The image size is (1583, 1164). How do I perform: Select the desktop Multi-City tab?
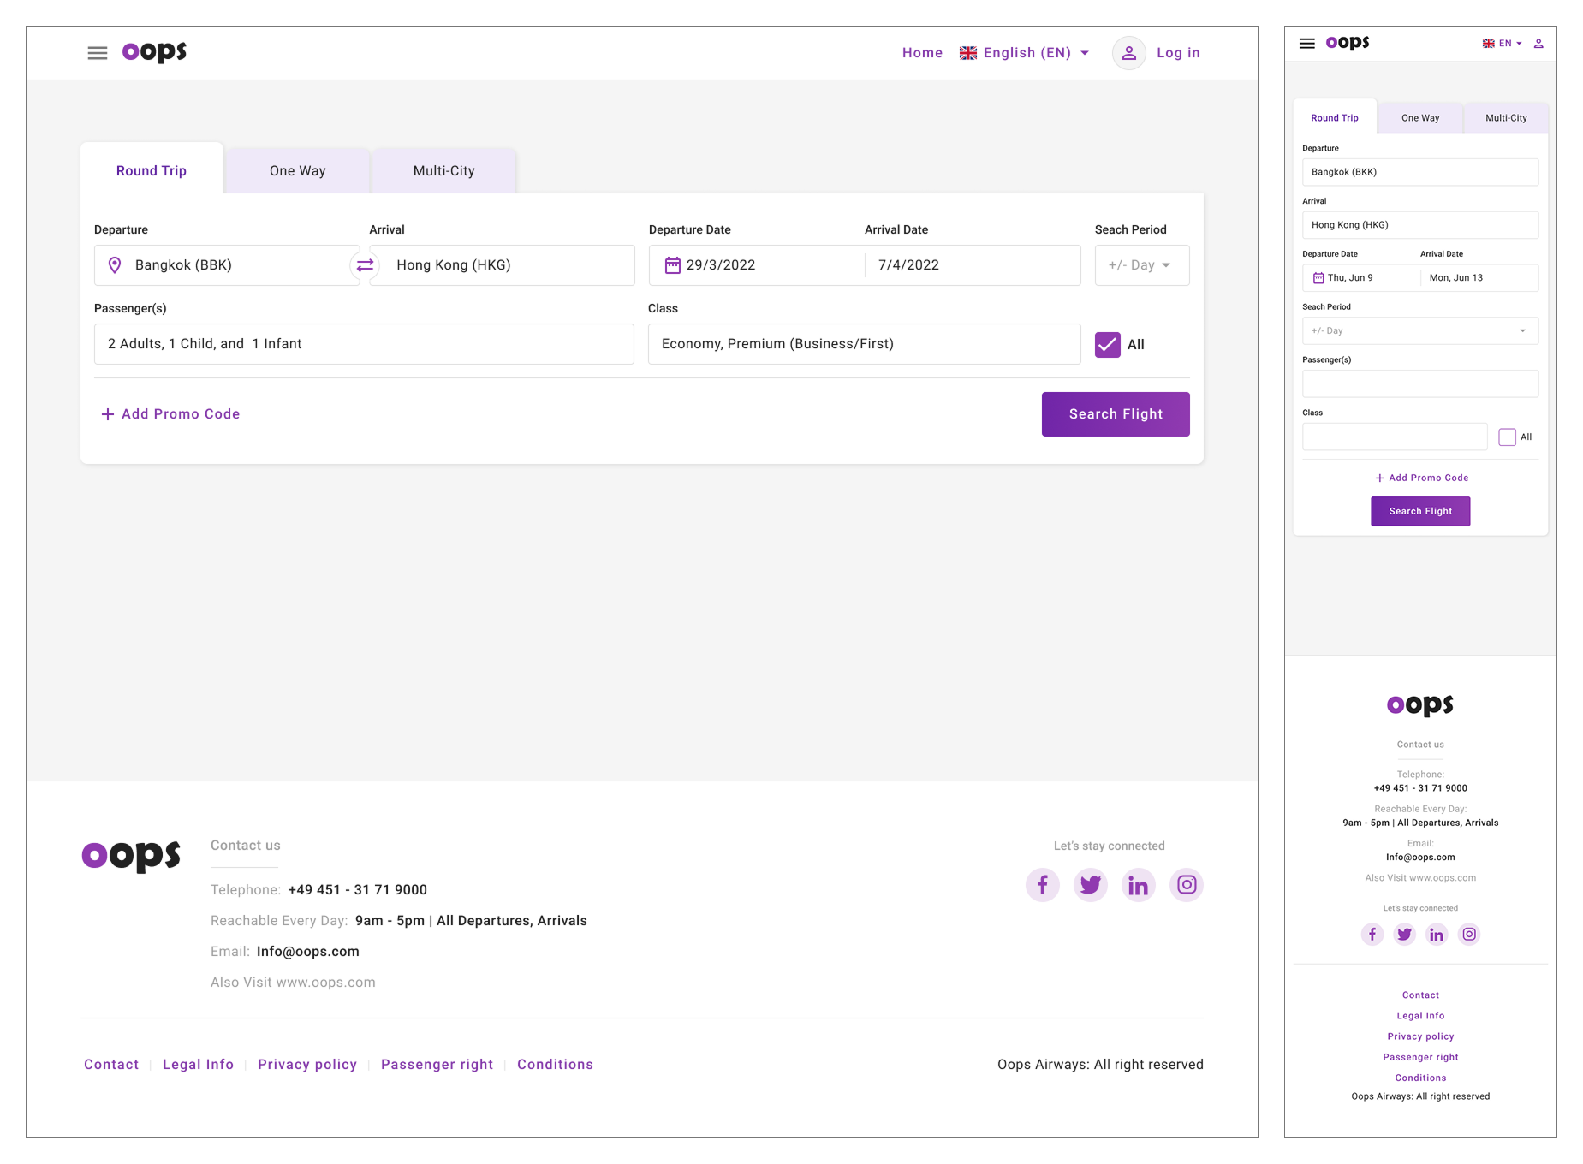tap(443, 171)
